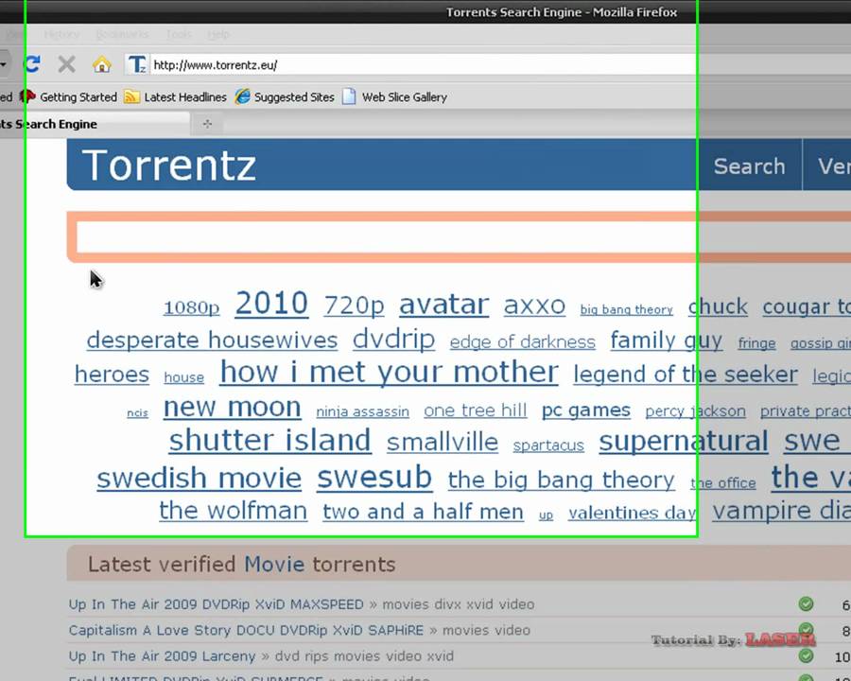851x681 pixels.
Task: Open the supernatural tag
Action: tap(684, 442)
